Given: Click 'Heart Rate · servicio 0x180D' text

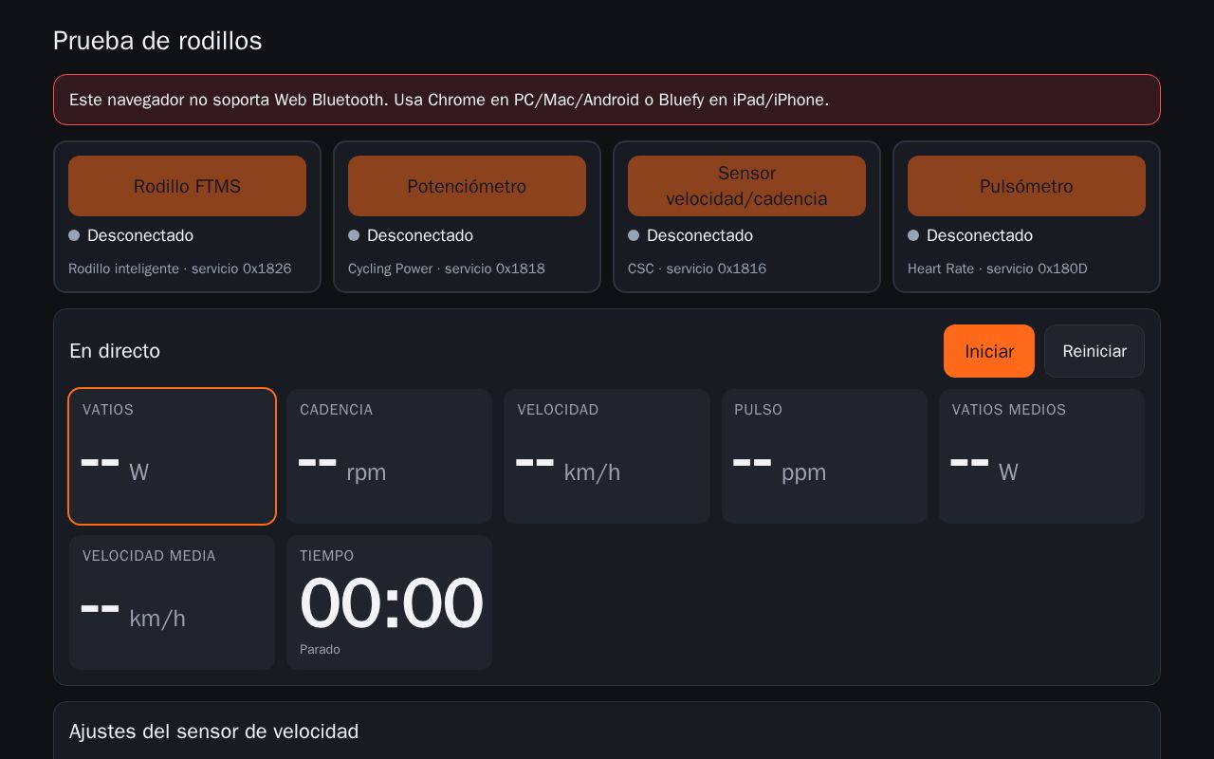Looking at the screenshot, I should tap(998, 268).
